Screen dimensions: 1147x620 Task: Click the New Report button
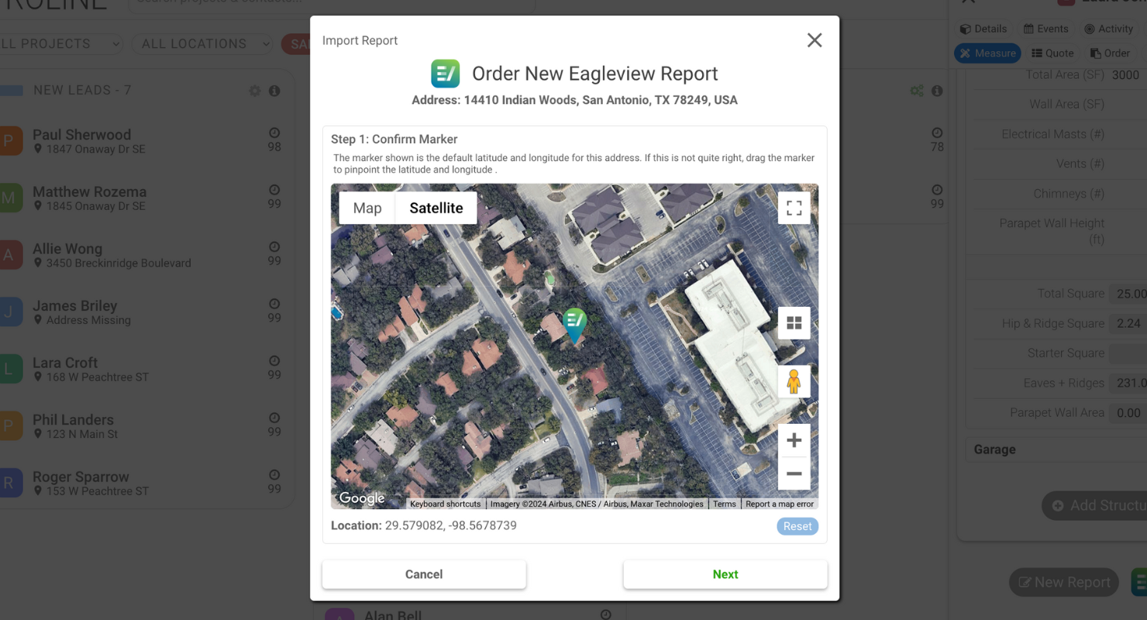point(1063,582)
